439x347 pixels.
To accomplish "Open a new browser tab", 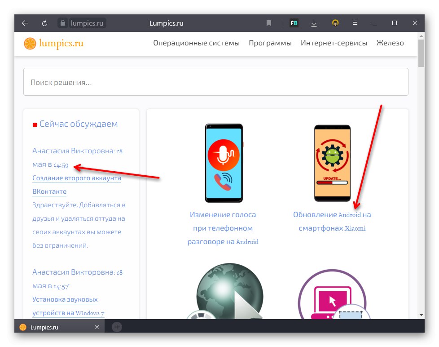I will tap(117, 327).
